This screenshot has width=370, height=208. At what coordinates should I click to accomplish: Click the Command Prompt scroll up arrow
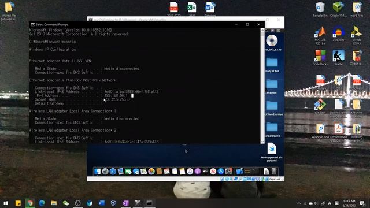(x=262, y=30)
